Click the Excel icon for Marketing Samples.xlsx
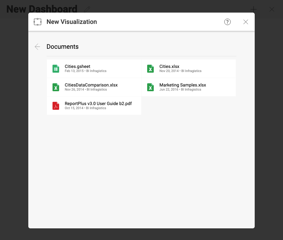This screenshot has width=283, height=240. click(x=150, y=87)
